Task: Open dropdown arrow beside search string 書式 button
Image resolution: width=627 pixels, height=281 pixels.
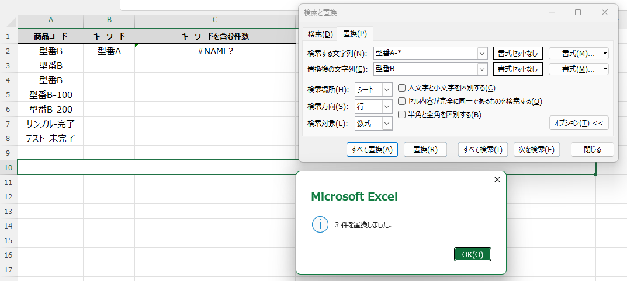Action: pyautogui.click(x=605, y=53)
